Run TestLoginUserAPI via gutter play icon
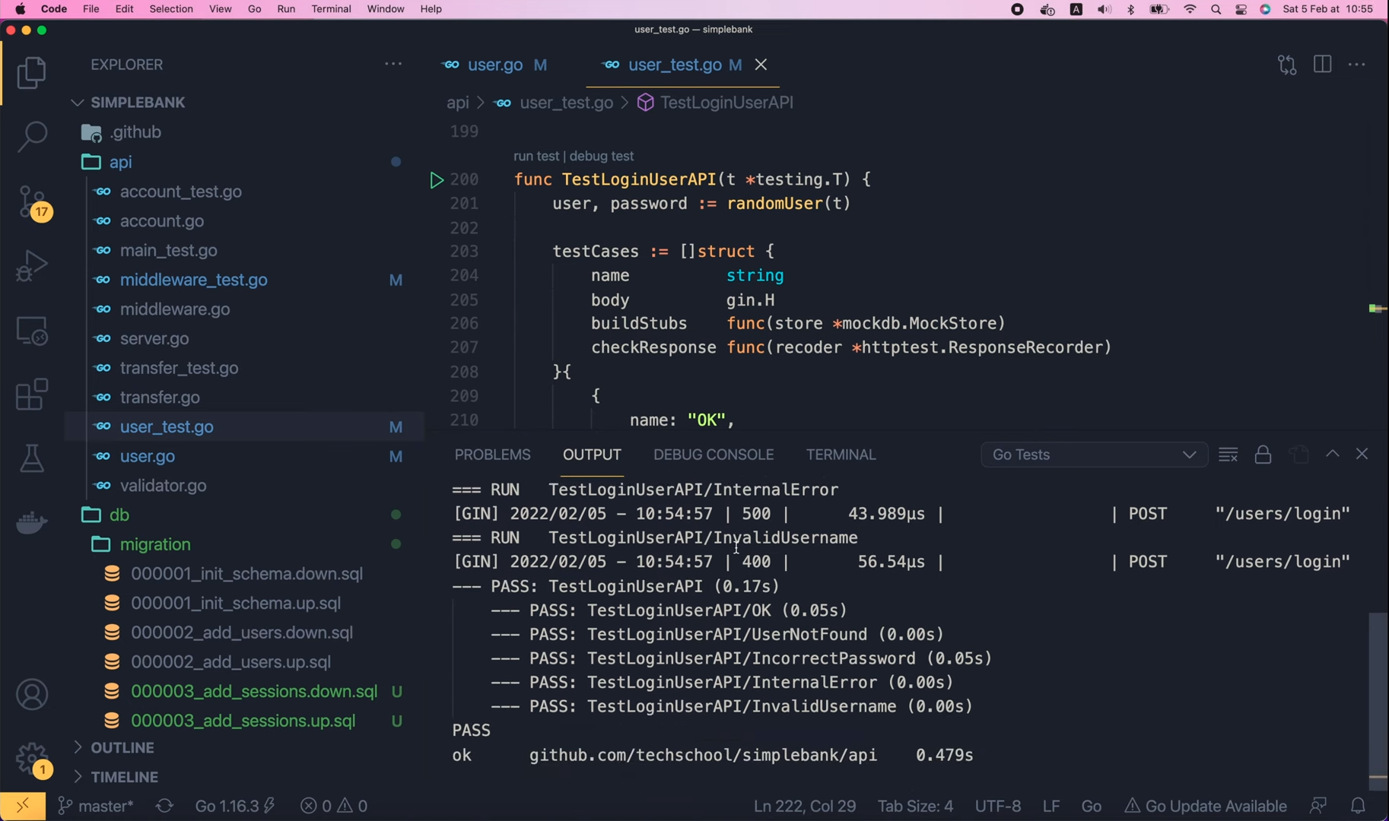Viewport: 1389px width, 821px height. point(437,180)
